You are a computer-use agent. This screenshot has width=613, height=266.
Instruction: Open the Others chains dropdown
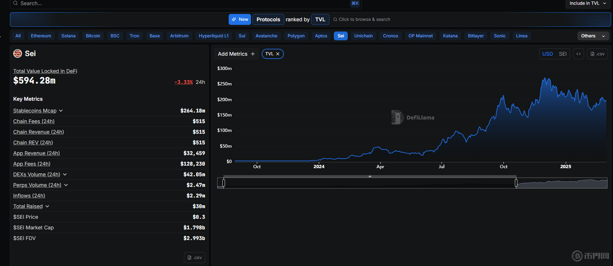(x=593, y=36)
